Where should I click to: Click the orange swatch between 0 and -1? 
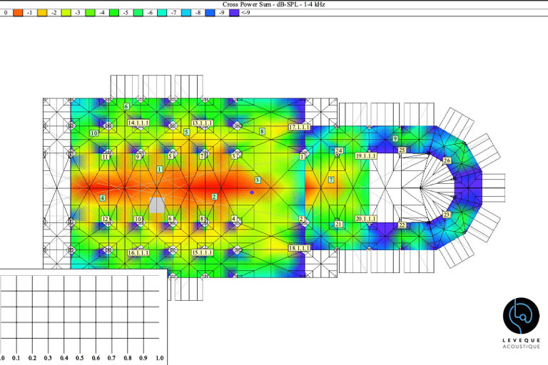[x=18, y=13]
